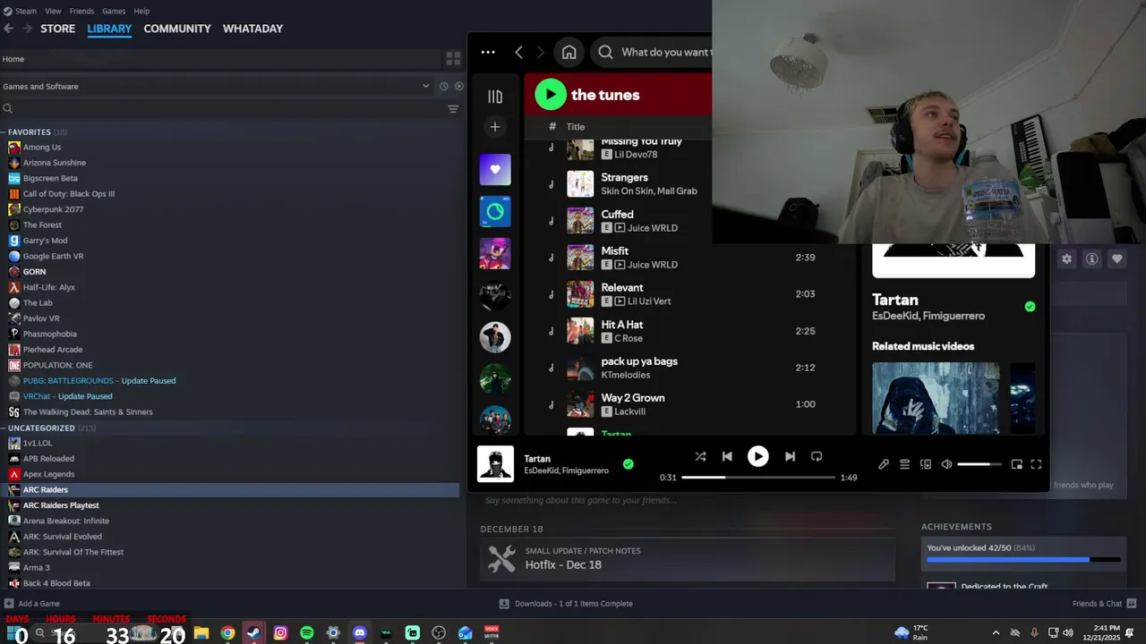Toggle repeat mode in Spotify player
This screenshot has width=1146, height=644.
tap(817, 456)
